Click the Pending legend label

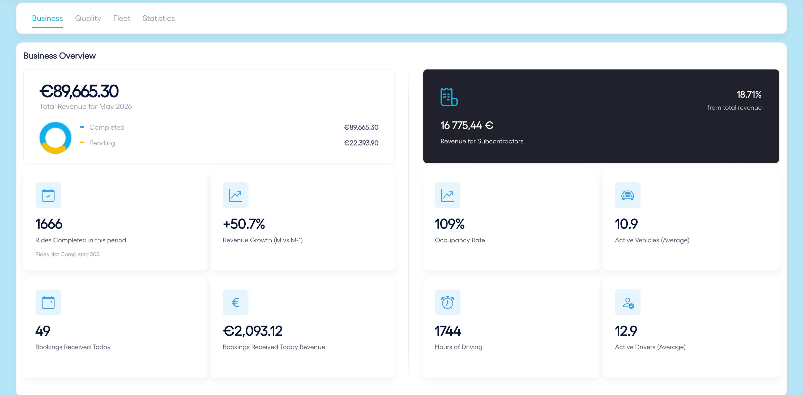point(102,143)
